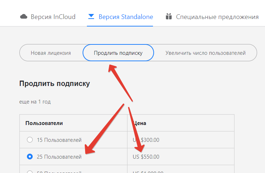This screenshot has width=265, height=173.
Task: Click the 15 Пользователей label text
Action: (x=59, y=140)
